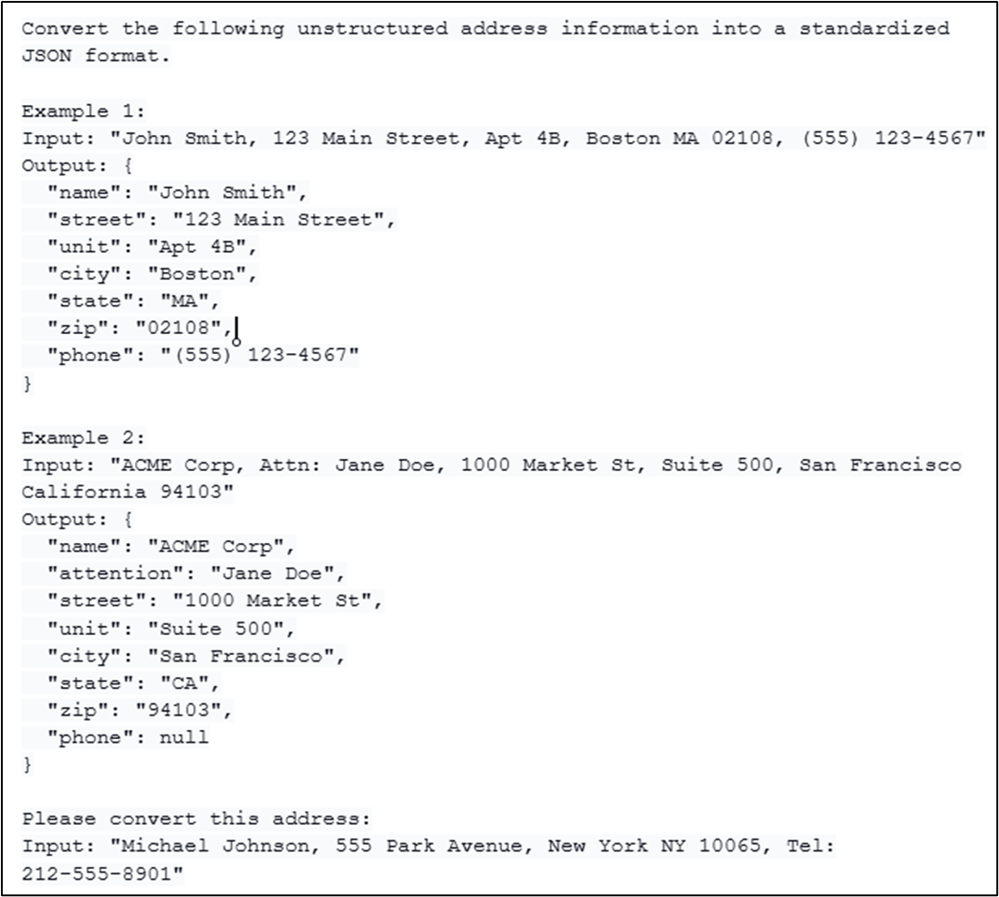Select the "unit": "Apt 4B" line
This screenshot has height=897, width=999.
[152, 247]
